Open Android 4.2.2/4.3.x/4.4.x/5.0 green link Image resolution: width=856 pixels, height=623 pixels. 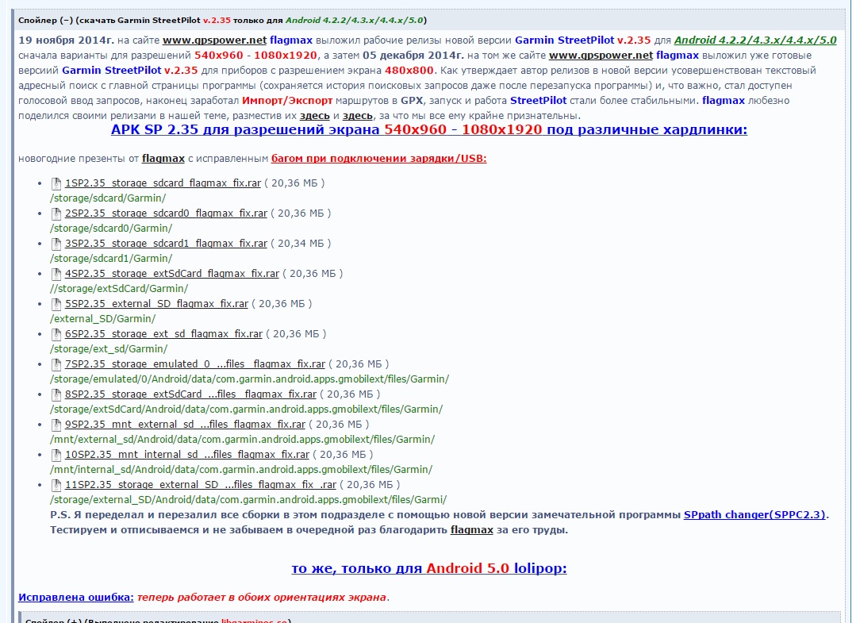click(755, 40)
